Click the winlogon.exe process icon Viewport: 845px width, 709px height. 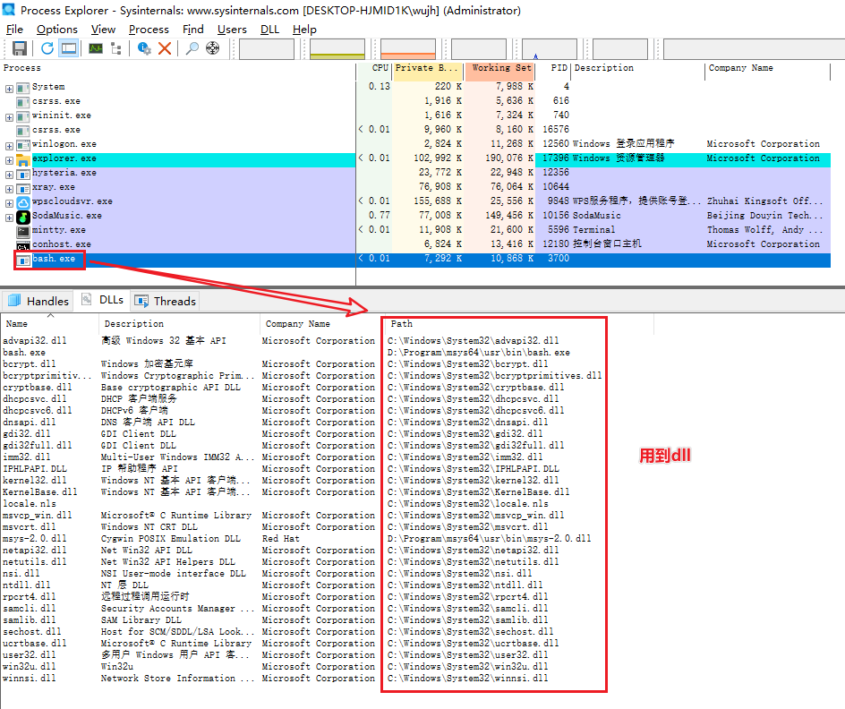pyautogui.click(x=22, y=145)
